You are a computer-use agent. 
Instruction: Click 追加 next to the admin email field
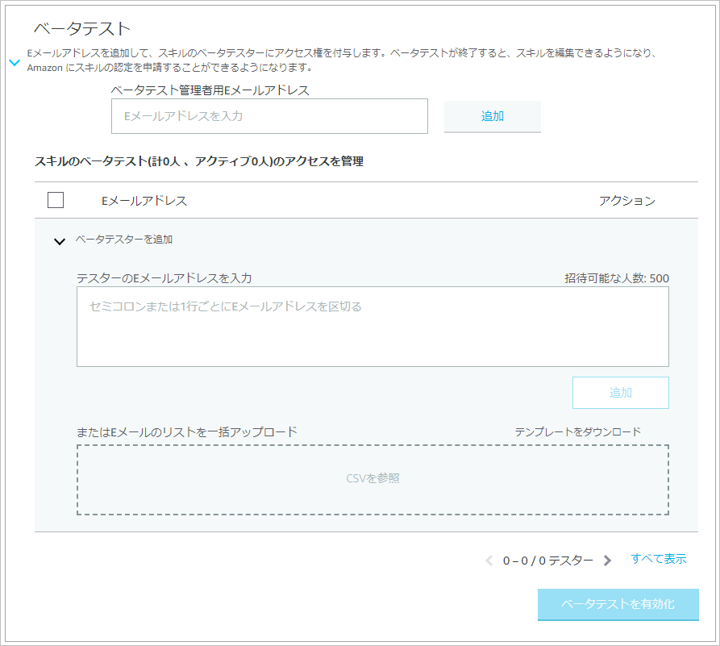(492, 116)
